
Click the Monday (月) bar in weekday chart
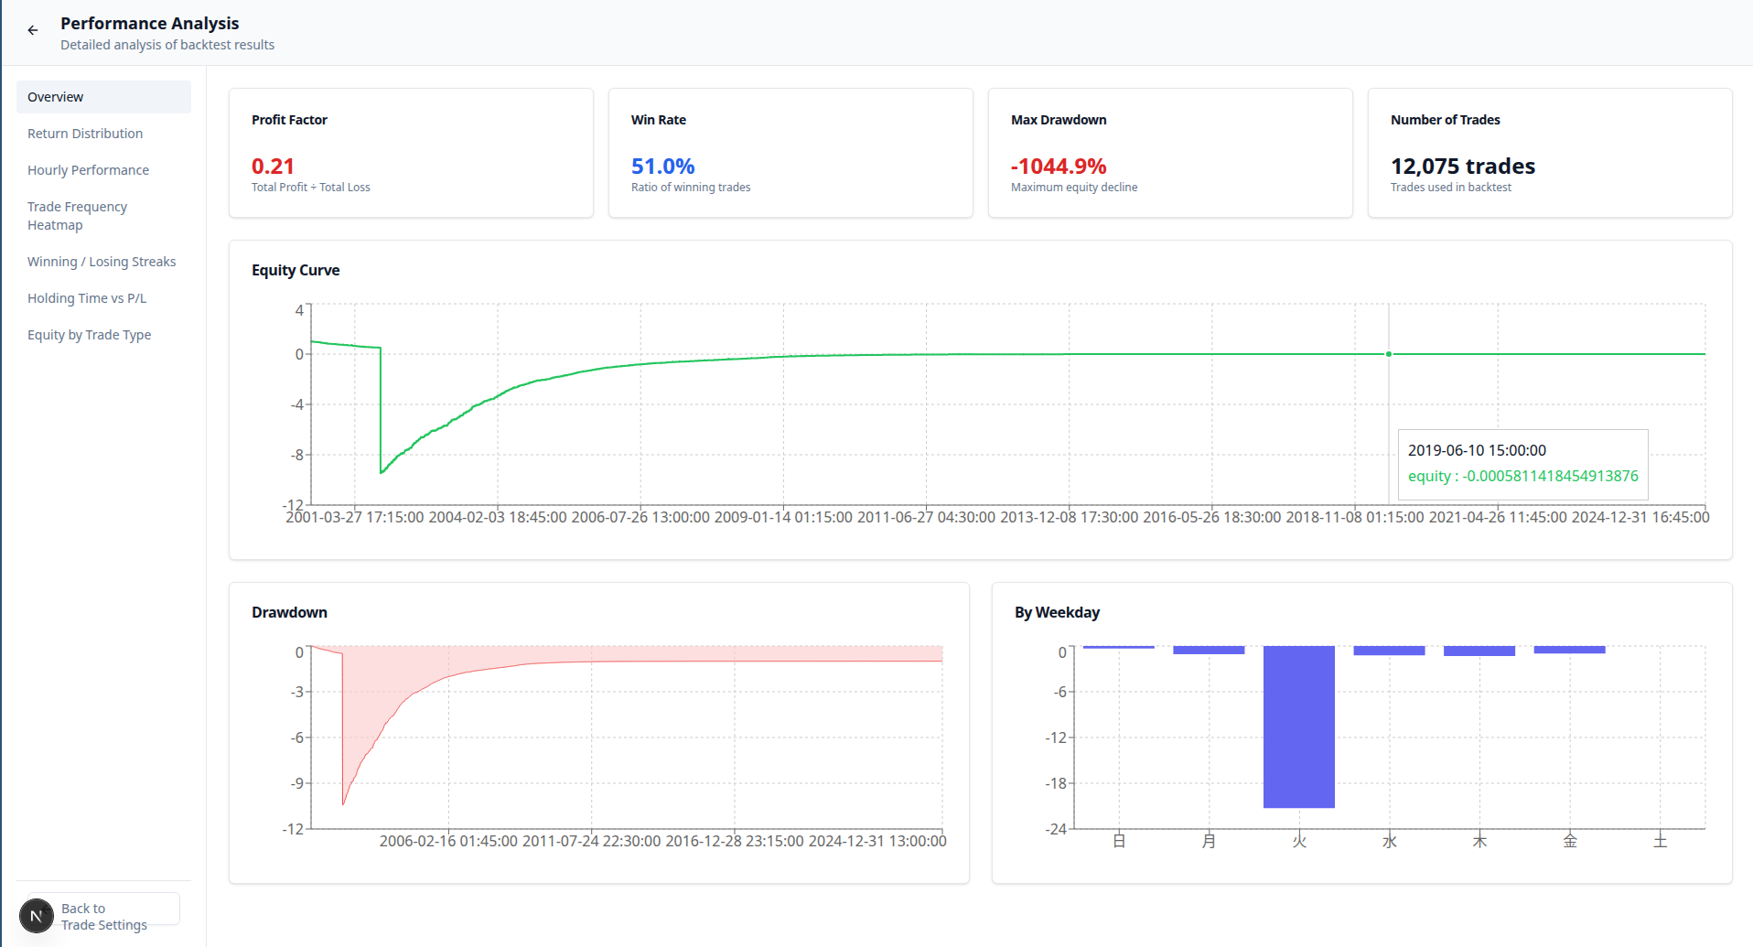click(x=1209, y=651)
